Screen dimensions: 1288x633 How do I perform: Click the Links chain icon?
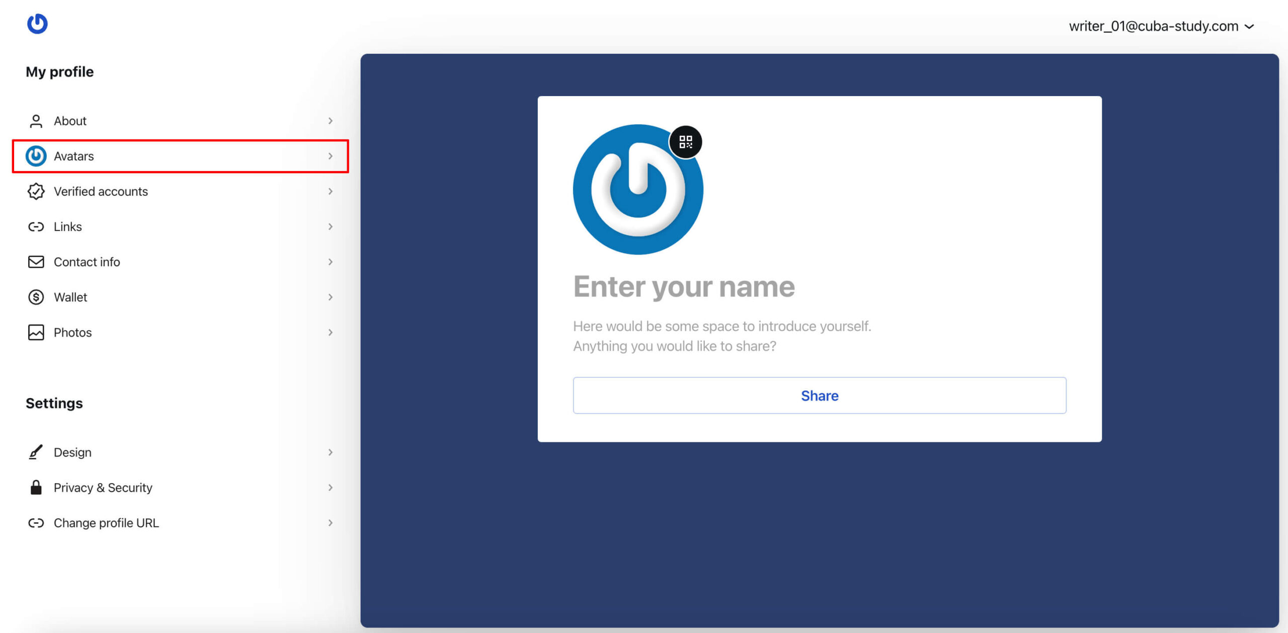point(35,226)
